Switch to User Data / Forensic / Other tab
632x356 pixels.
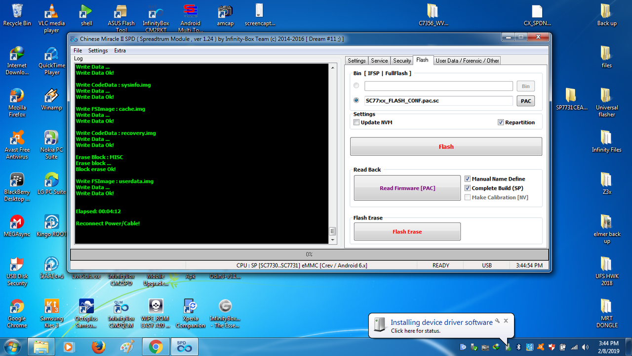tap(467, 61)
